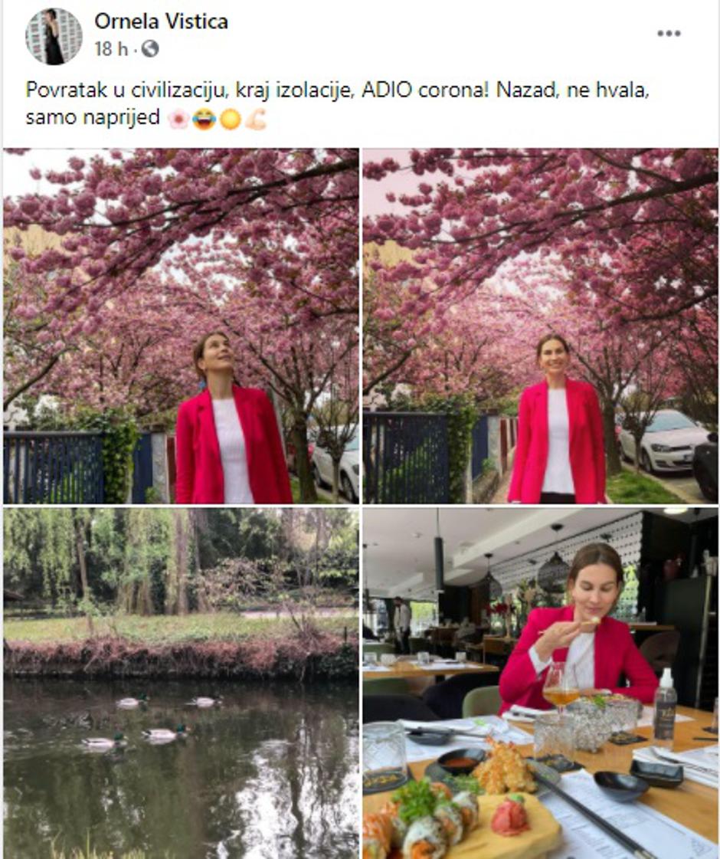Click 'Povratak u civilizaciju' caption text

click(126, 90)
